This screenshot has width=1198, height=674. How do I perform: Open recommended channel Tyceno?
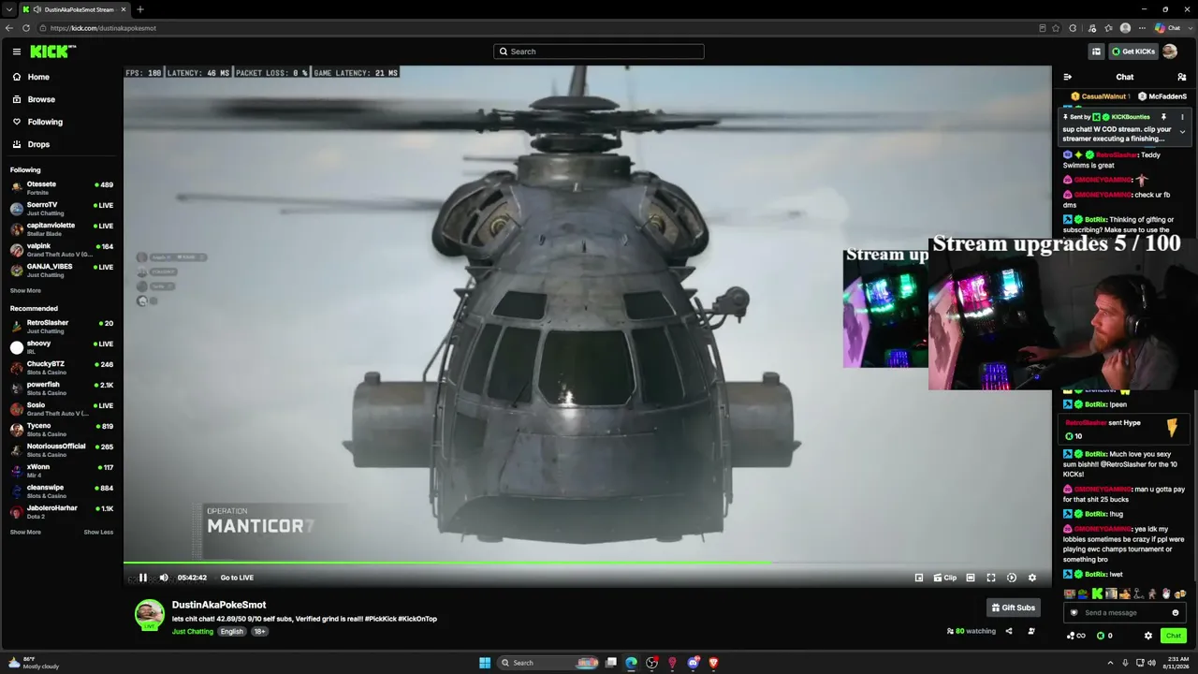click(62, 429)
